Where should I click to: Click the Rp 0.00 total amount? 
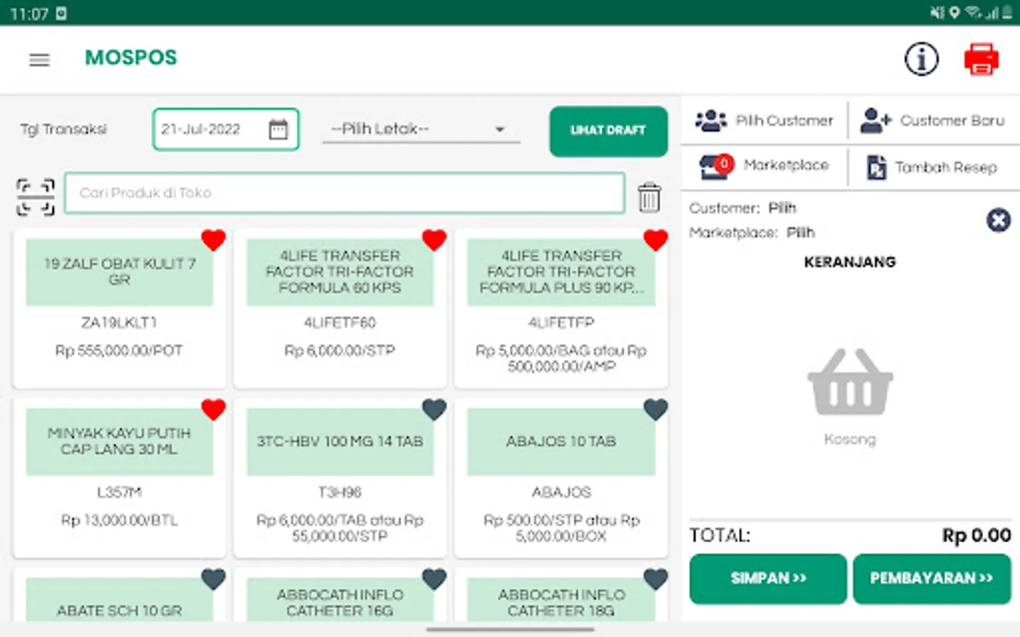[976, 536]
